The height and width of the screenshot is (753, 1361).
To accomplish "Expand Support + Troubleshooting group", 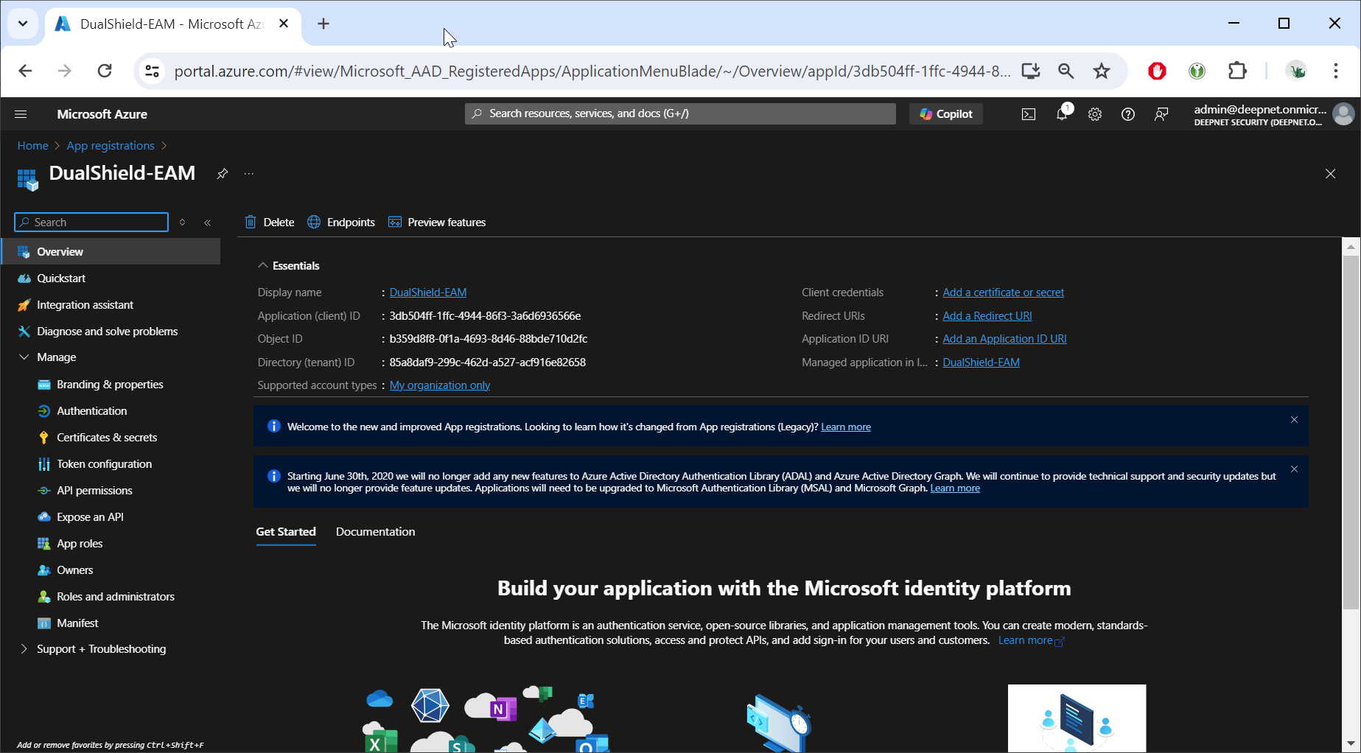I will (x=24, y=649).
